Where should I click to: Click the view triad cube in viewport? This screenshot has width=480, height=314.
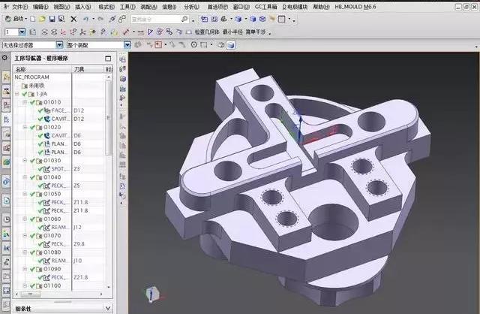click(151, 294)
